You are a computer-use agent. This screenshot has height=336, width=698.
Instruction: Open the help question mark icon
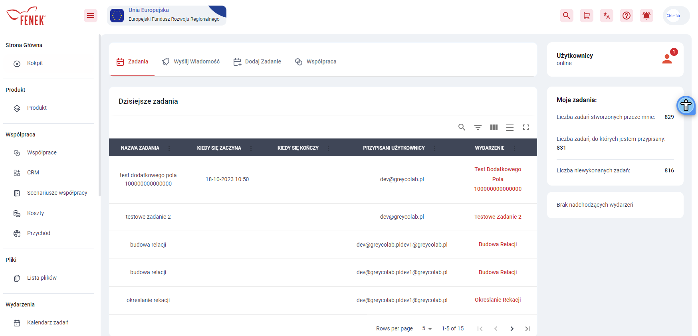pyautogui.click(x=626, y=16)
